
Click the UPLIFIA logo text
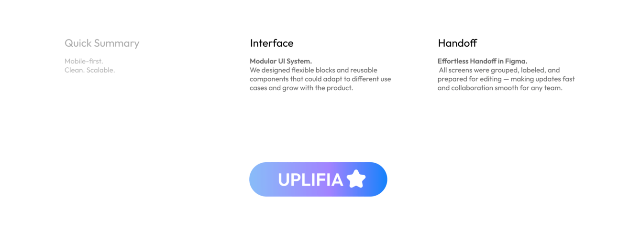310,180
